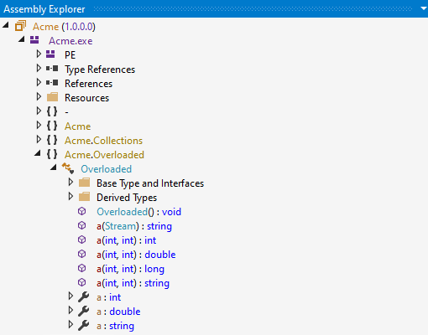This screenshot has height=335, width=428.
Task: Select the Overloaded() : void constructor
Action: click(x=138, y=212)
